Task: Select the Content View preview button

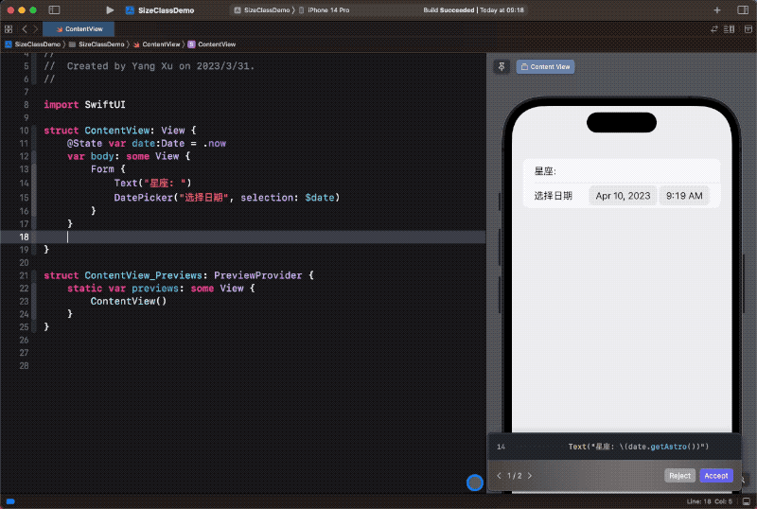Action: pyautogui.click(x=545, y=66)
